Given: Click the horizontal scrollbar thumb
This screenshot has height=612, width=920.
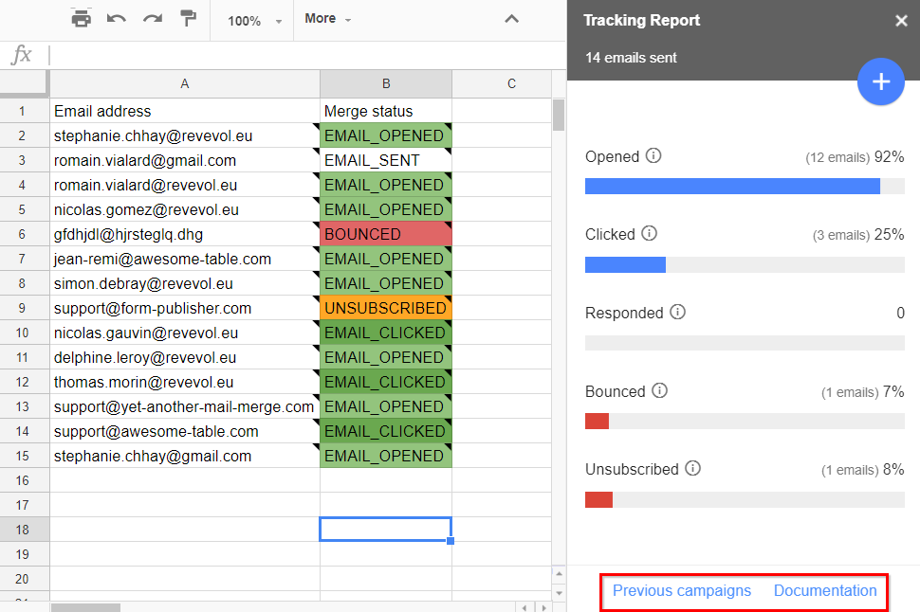Looking at the screenshot, I should [85, 608].
